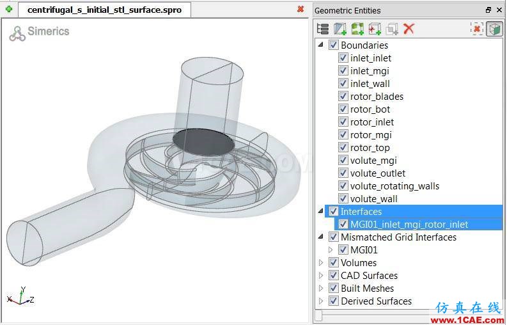
Task: Select the rotor_top tree item
Action: (x=370, y=148)
